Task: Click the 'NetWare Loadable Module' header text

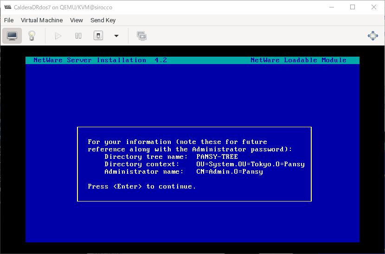Action: click(298, 60)
